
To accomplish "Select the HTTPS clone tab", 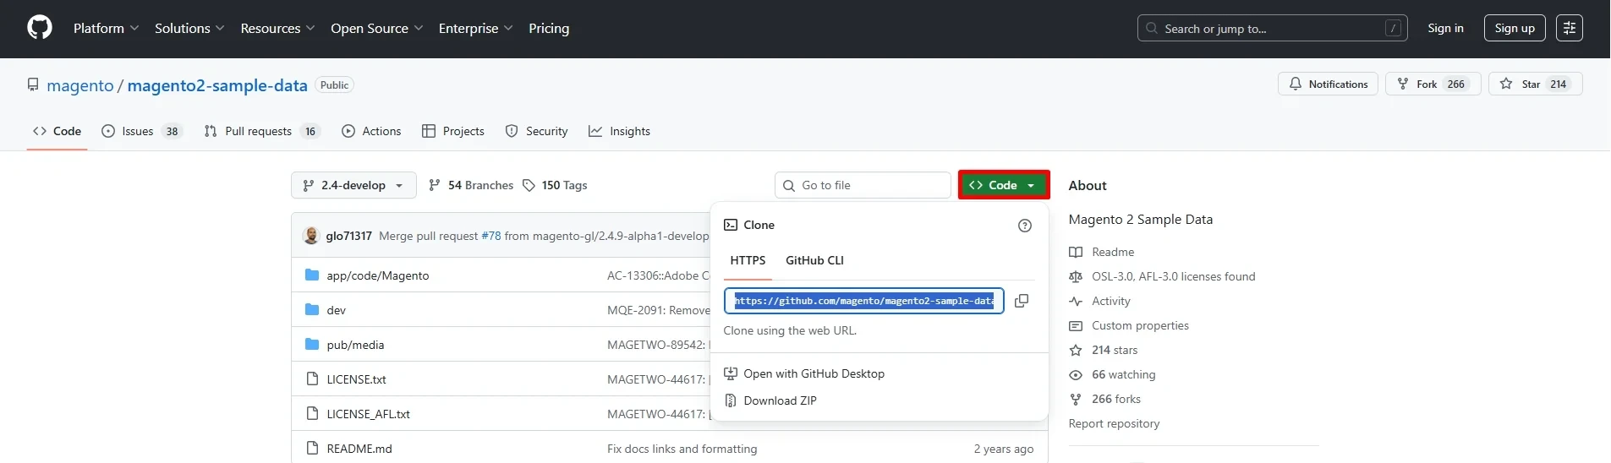I will (748, 260).
